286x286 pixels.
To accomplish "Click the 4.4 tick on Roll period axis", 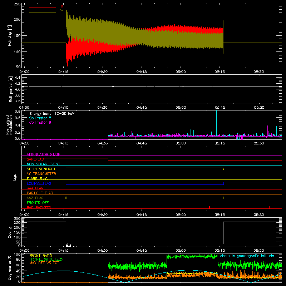I will (x=18, y=78).
